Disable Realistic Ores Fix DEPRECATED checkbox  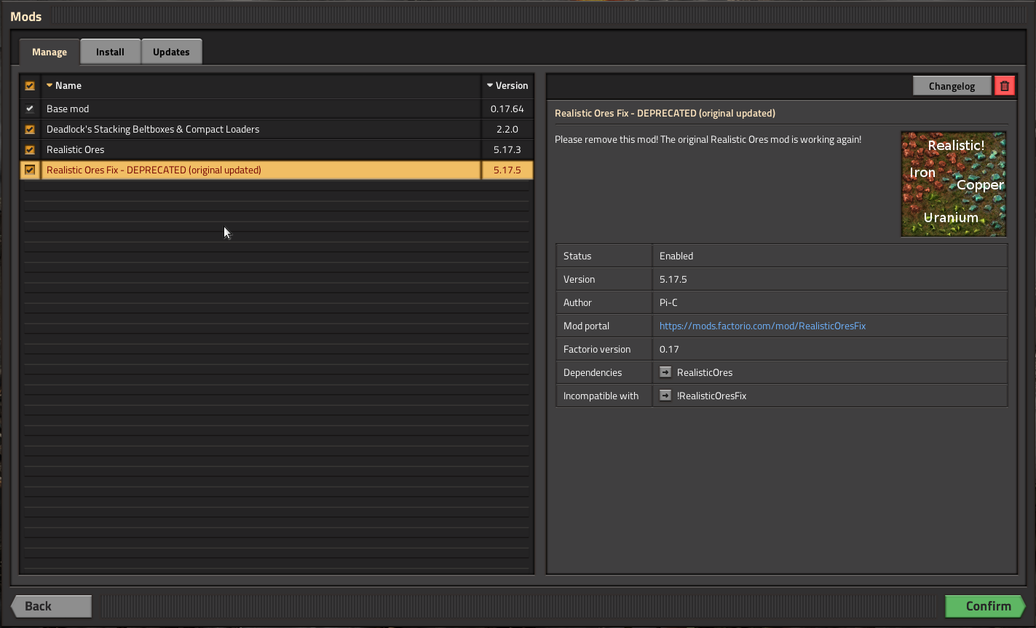point(30,170)
